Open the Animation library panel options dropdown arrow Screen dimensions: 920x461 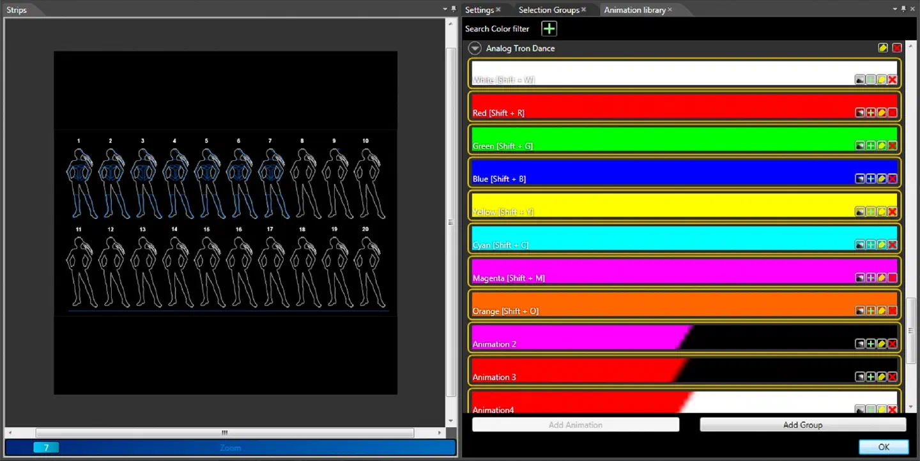click(894, 9)
